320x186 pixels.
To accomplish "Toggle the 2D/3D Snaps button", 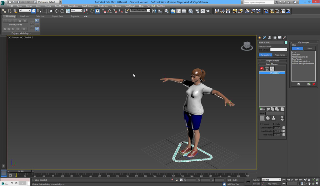I will [104, 11].
